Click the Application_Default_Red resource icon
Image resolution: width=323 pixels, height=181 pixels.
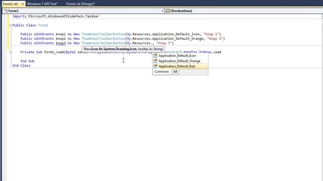(x=155, y=66)
